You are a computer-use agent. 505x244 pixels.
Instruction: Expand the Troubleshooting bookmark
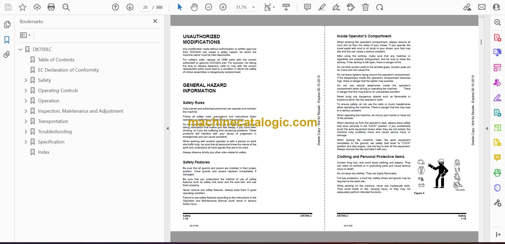tap(26, 132)
